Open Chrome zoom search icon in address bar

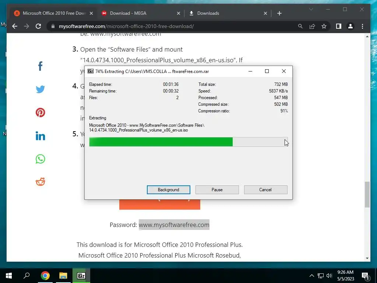click(x=300, y=26)
